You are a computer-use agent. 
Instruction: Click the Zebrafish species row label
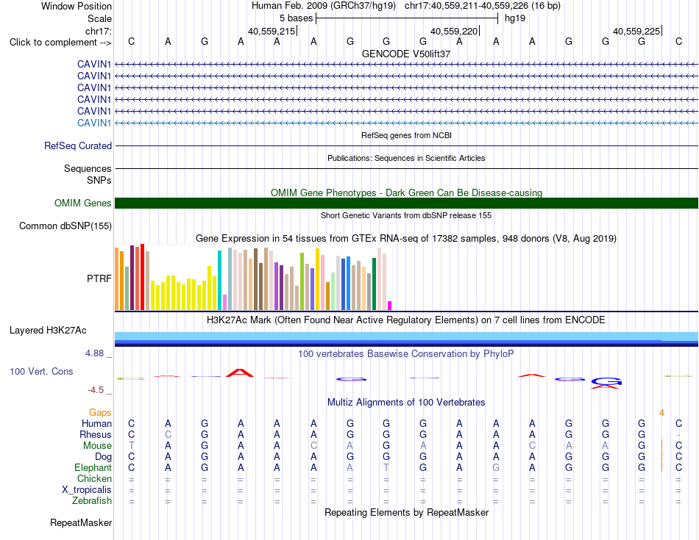[92, 501]
